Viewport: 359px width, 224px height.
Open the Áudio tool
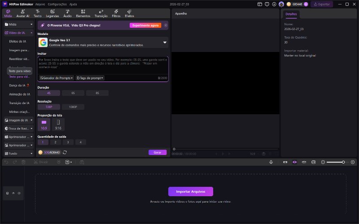pyautogui.click(x=67, y=13)
